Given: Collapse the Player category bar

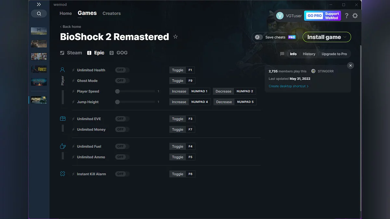Looking at the screenshot, I should tap(63, 97).
